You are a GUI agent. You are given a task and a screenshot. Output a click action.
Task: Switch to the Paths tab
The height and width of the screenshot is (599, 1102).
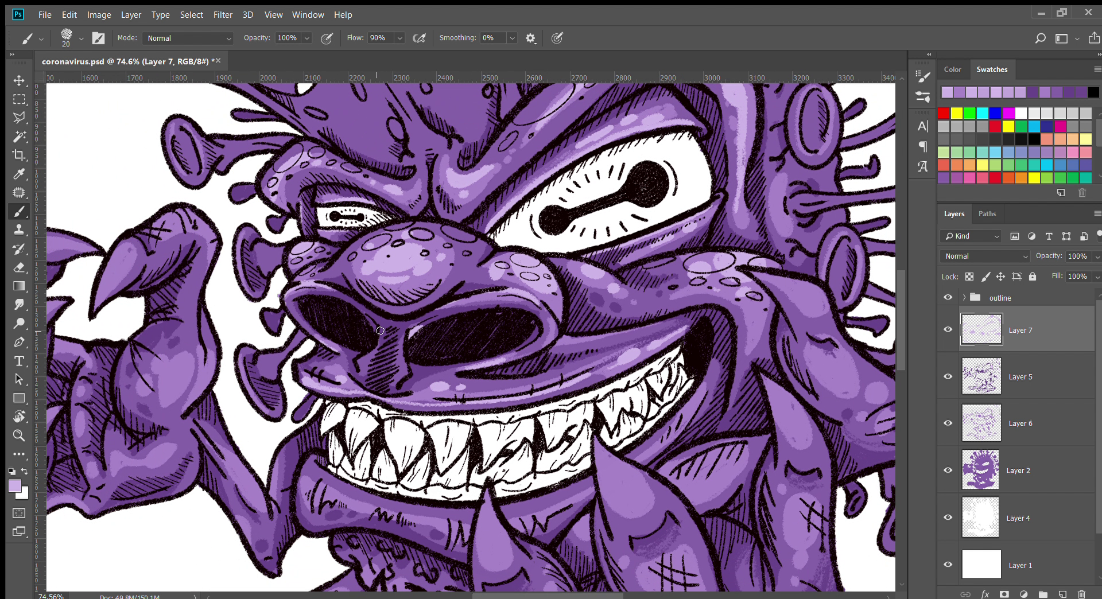tap(987, 213)
